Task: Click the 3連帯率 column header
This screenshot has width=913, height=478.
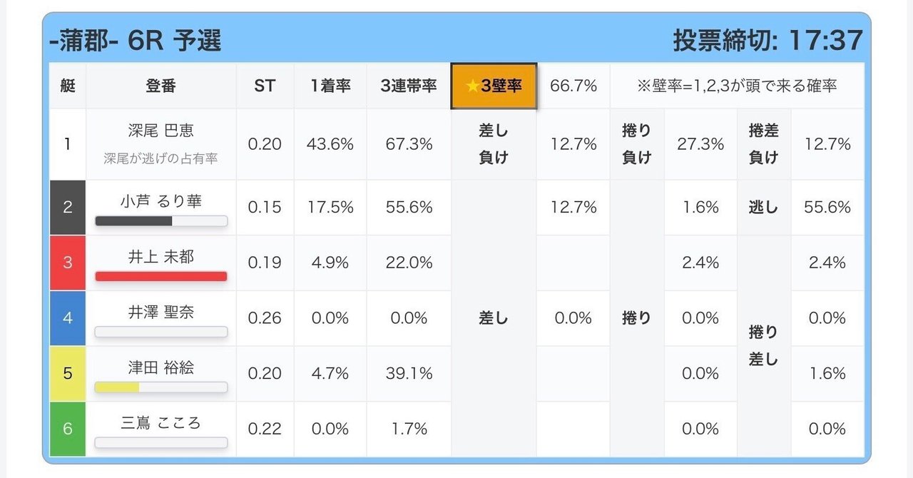Action: point(409,86)
